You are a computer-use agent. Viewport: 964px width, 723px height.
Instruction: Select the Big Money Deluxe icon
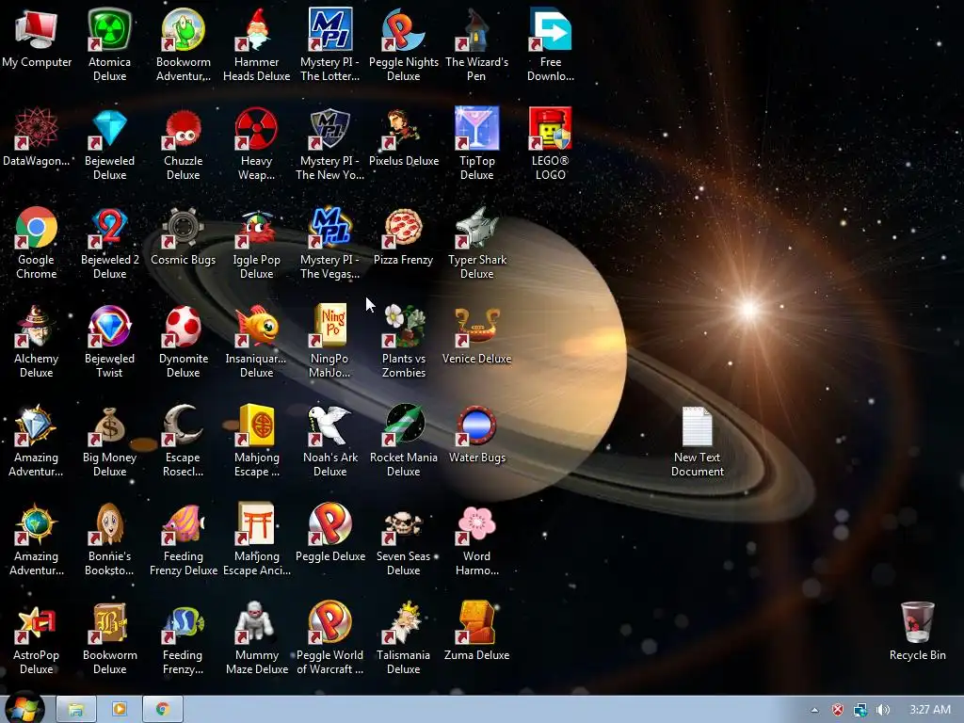[x=109, y=426]
